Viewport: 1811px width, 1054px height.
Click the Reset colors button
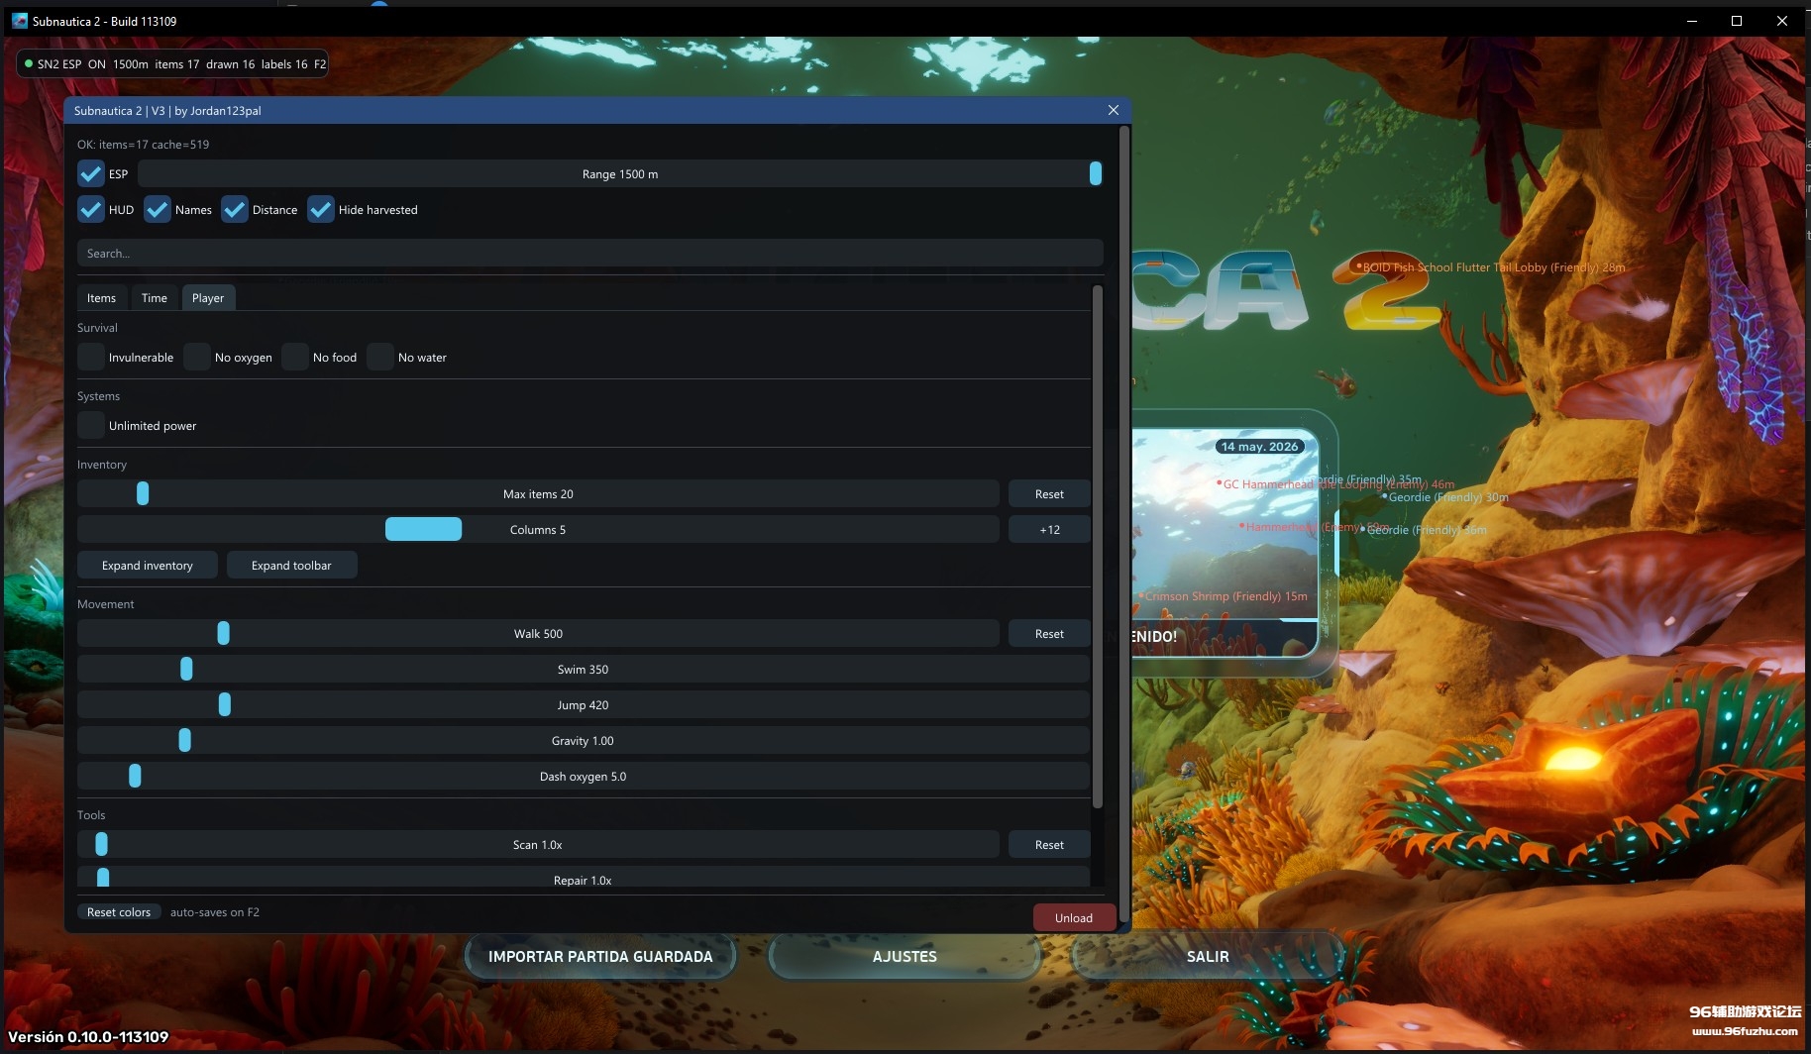click(119, 912)
